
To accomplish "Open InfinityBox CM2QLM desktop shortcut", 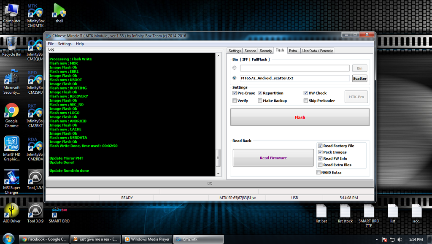I will [x=35, y=51].
